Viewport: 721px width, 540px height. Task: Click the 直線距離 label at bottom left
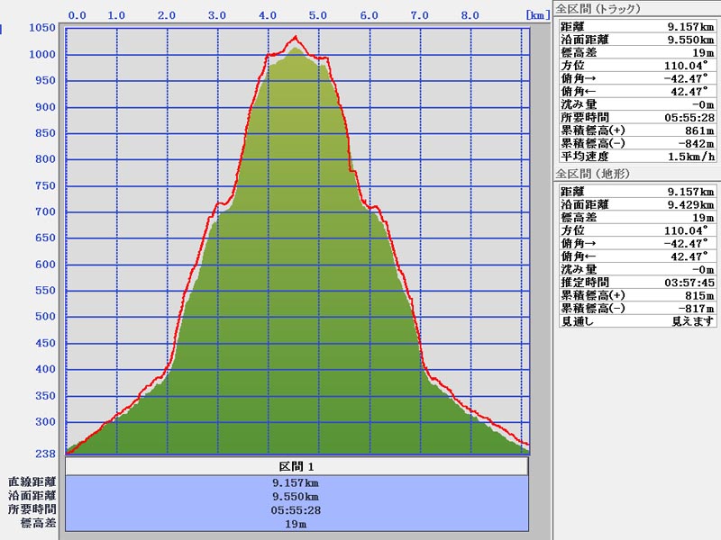pyautogui.click(x=32, y=482)
